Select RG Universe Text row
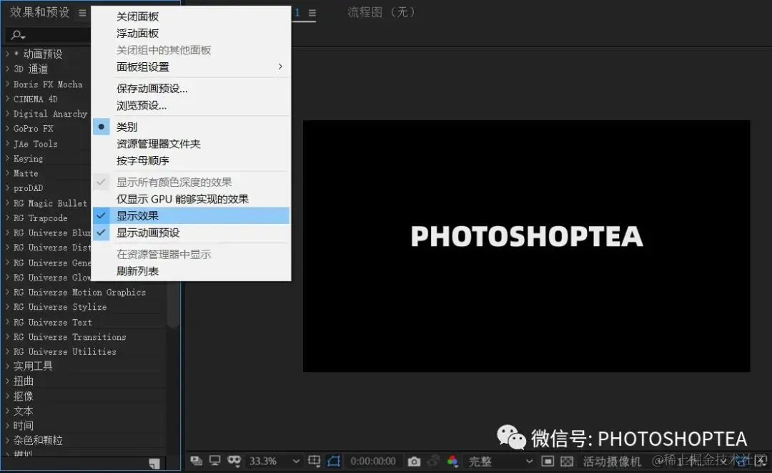This screenshot has width=772, height=473. click(84, 322)
